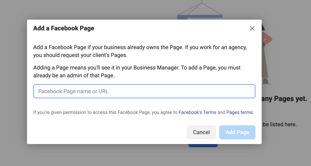Screen dimensions: 311x166
Task: Click the "Add a Facebook Page" dialog title
Action: 64,28
